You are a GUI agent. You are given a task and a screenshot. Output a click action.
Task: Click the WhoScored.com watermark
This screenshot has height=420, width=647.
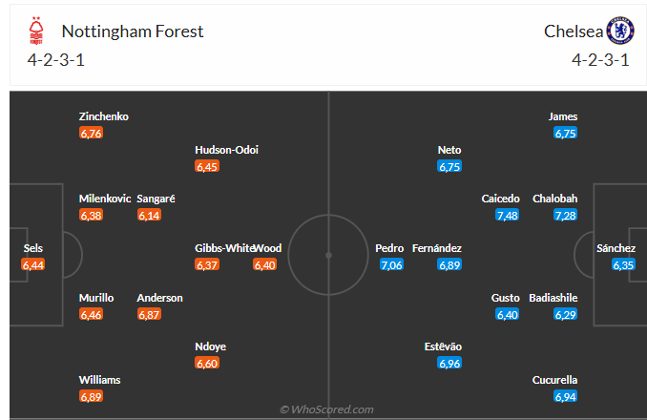click(x=326, y=409)
